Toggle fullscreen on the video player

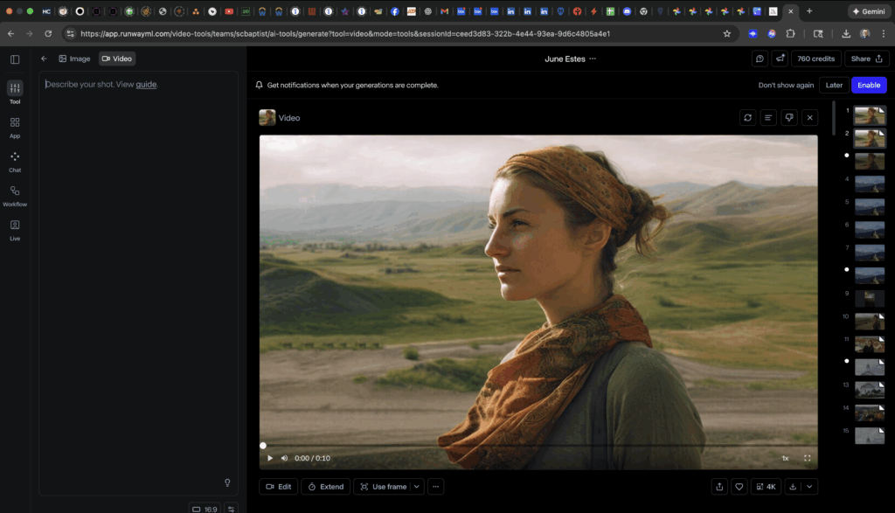coord(807,458)
